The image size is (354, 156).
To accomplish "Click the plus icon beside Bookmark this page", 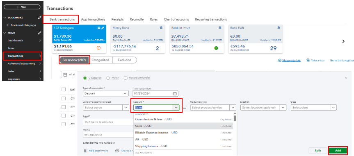I will (8, 25).
